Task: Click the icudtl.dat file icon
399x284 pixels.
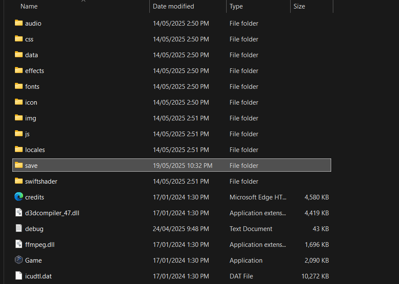Action: coord(19,275)
